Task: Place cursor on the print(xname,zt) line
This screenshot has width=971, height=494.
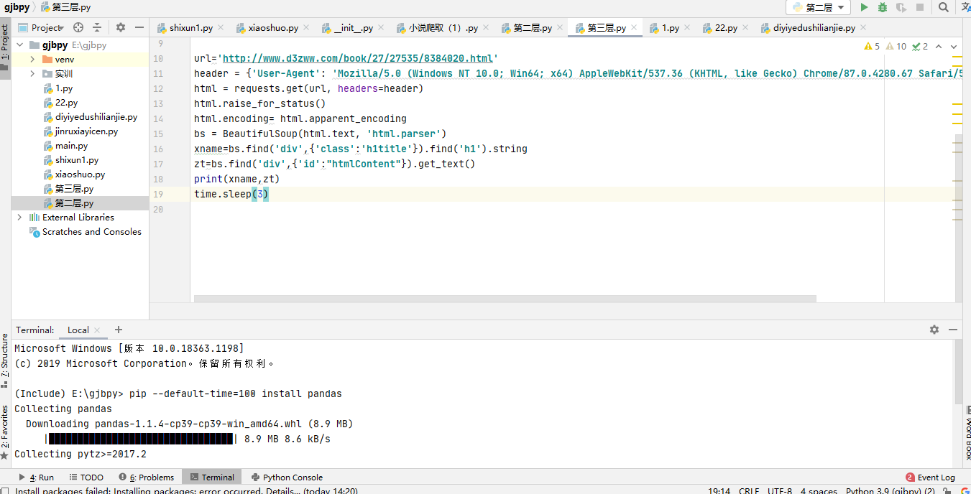Action: pos(236,179)
